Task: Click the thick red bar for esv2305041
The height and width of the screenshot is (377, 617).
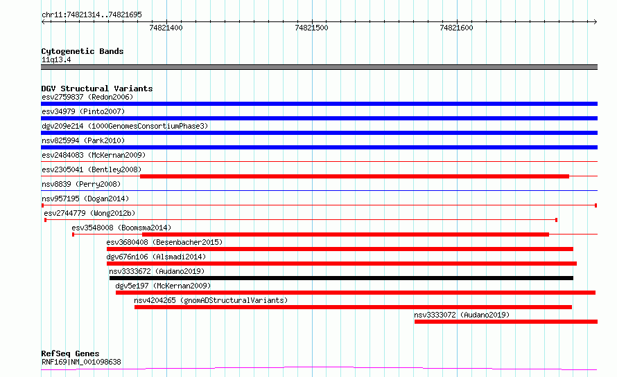Action: click(x=354, y=176)
